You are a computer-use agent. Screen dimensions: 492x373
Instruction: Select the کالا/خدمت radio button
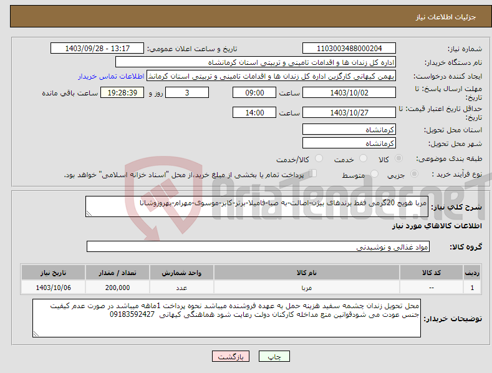[x=319, y=158]
